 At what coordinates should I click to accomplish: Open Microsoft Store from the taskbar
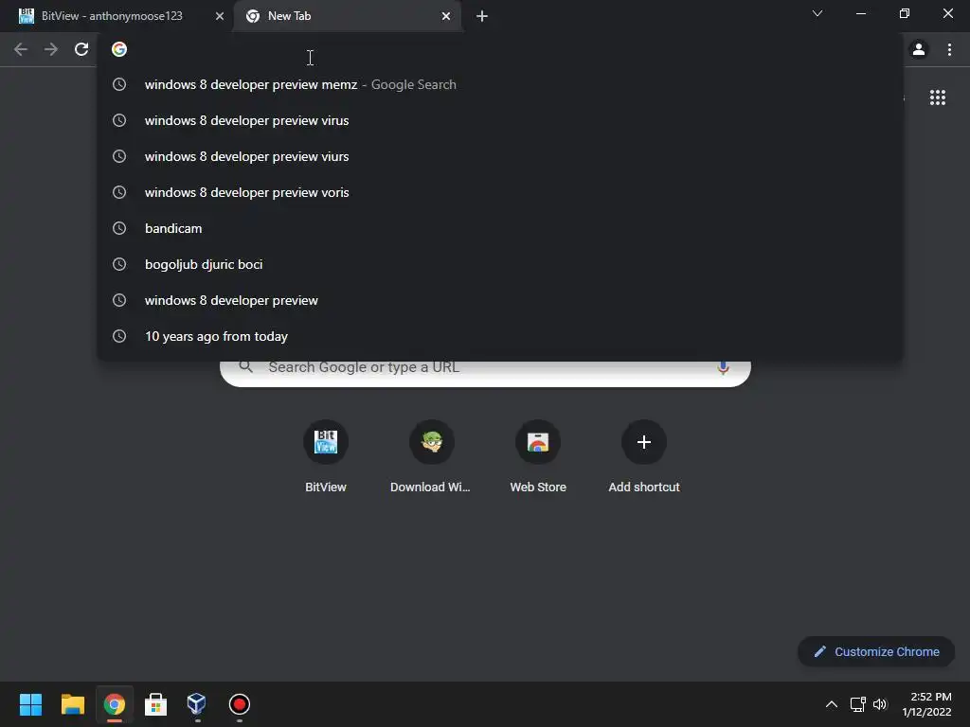coord(156,704)
